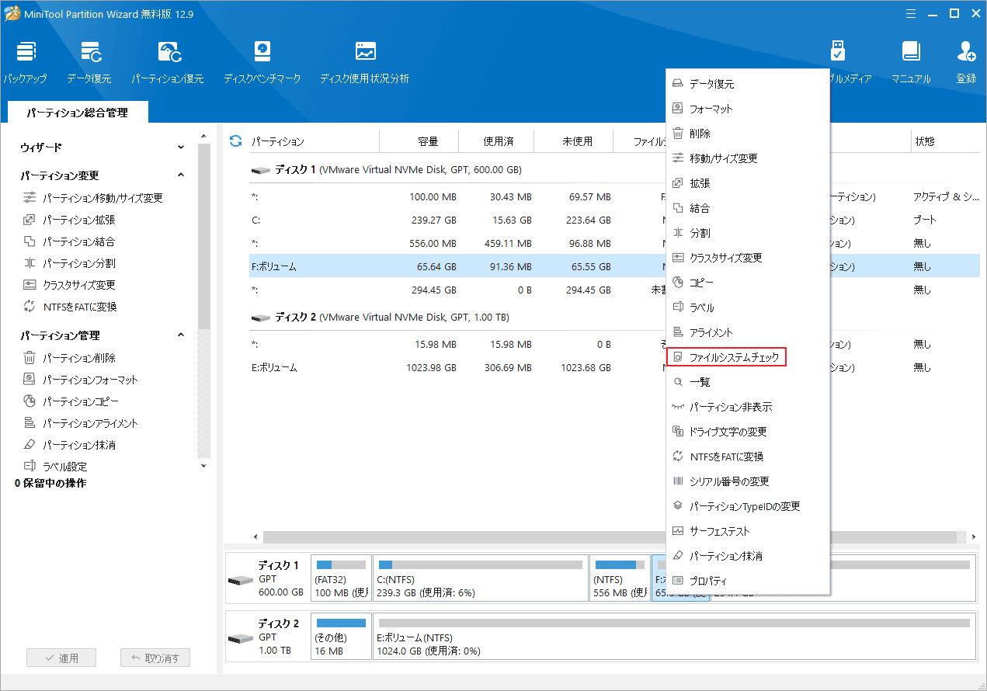
Task: Select パーティションアライメント in sidebar
Action: tap(80, 423)
